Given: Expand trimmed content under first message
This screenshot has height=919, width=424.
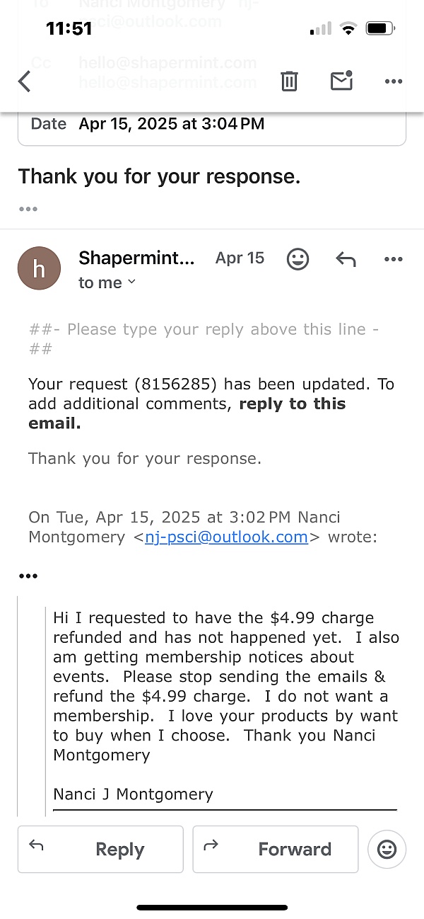Looking at the screenshot, I should tap(28, 209).
